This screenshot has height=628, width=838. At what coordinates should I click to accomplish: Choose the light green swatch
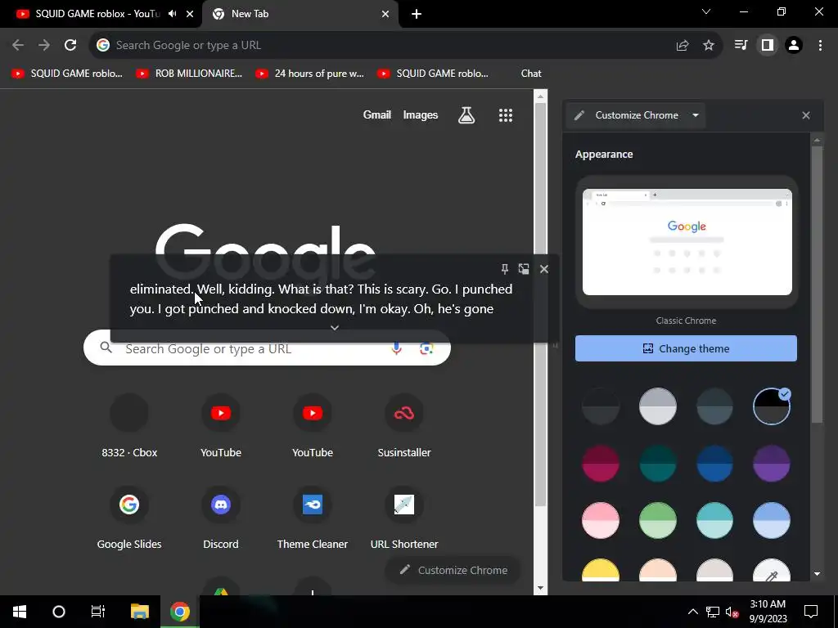657,520
